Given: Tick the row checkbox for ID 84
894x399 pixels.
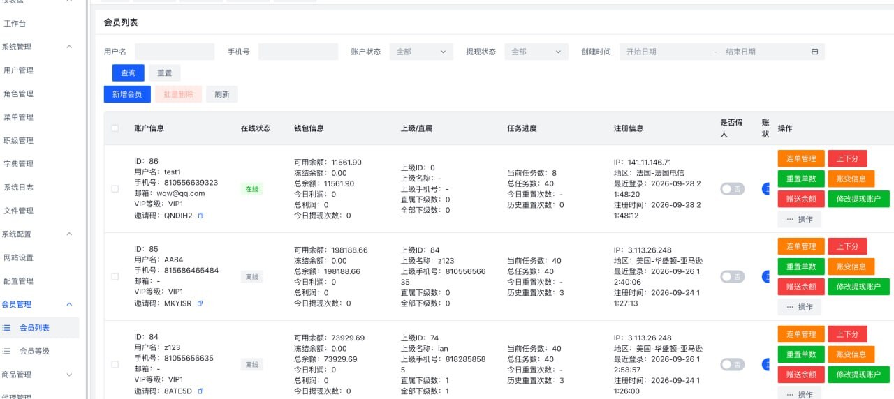Looking at the screenshot, I should point(115,364).
